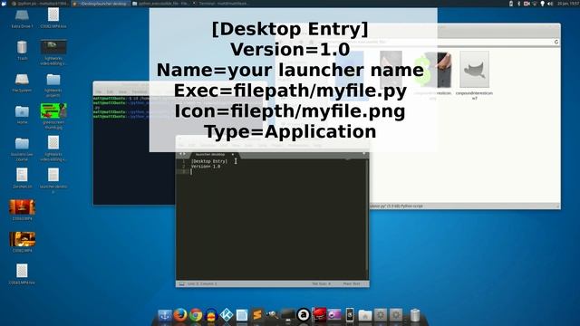Click the Sublime Text dock icon
This screenshot has height=326, width=580.
257,315
